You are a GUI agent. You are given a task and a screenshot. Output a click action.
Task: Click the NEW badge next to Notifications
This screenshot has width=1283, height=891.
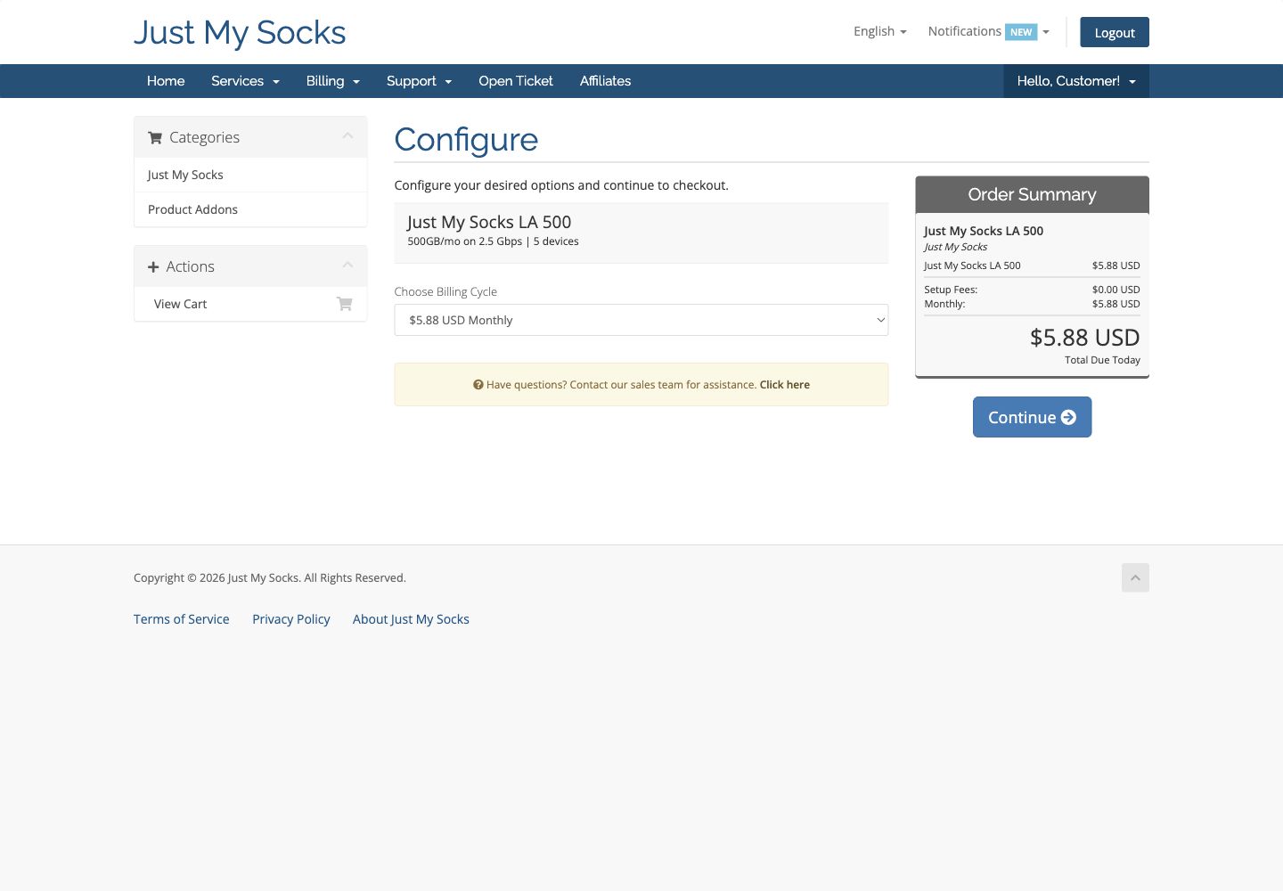(x=1021, y=32)
